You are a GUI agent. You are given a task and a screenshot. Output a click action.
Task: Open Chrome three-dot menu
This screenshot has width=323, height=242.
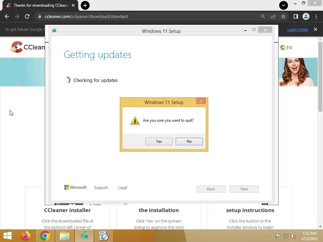pos(316,16)
